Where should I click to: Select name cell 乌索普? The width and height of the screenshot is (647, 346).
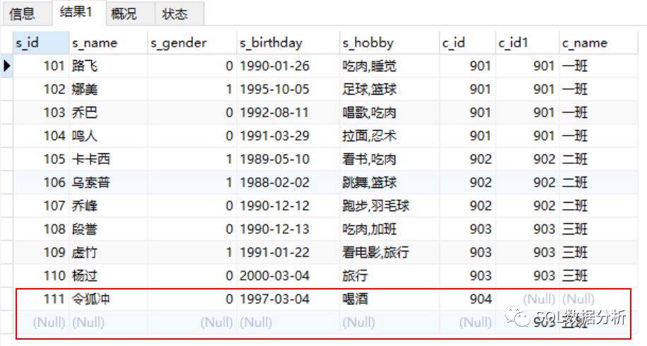[108, 182]
